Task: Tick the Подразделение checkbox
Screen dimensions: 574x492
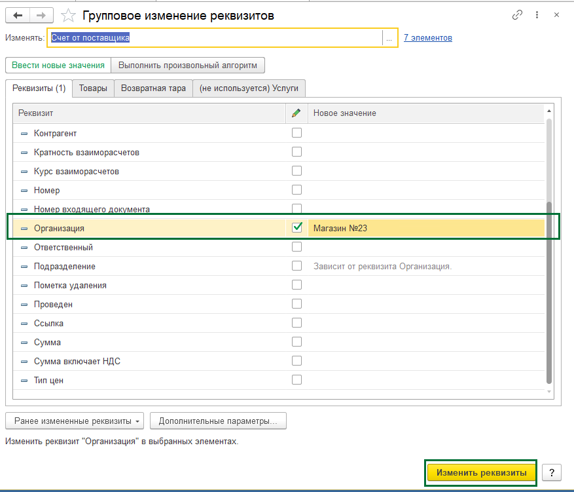Action: (296, 265)
